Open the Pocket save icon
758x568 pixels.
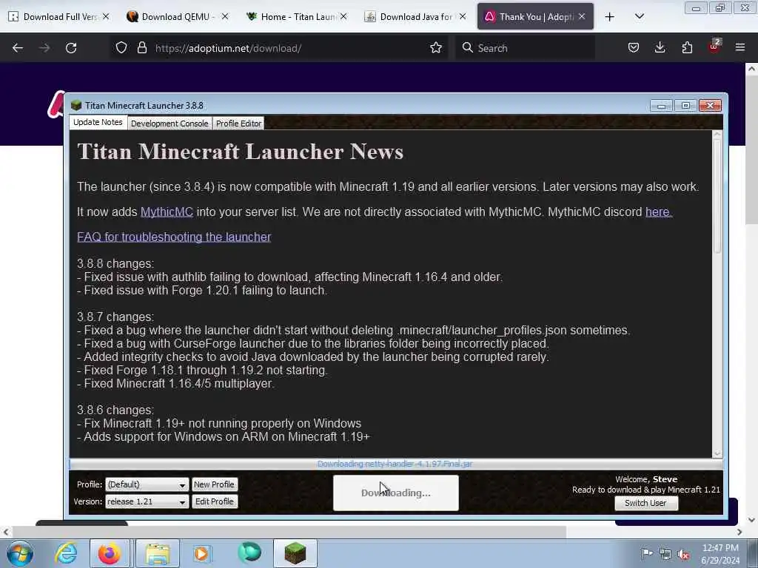click(634, 48)
